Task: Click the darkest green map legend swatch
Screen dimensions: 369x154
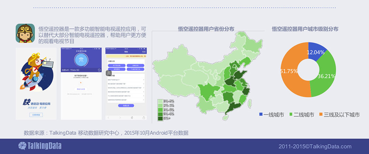Action: tap(160, 119)
